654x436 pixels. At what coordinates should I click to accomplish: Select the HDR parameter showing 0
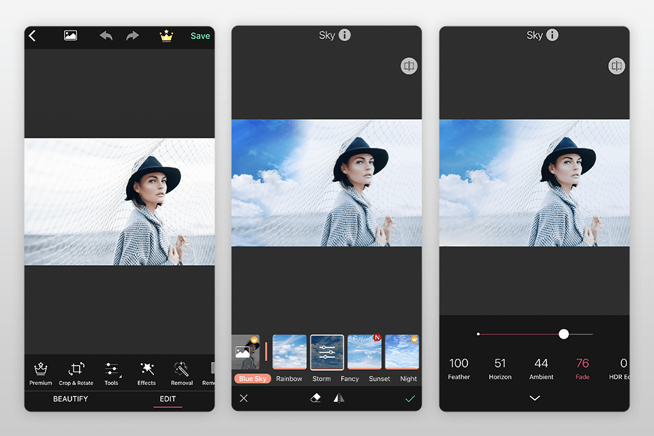620,369
